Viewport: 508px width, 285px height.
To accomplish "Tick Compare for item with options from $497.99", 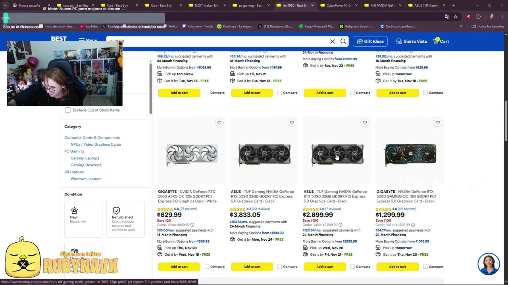I will [280, 93].
